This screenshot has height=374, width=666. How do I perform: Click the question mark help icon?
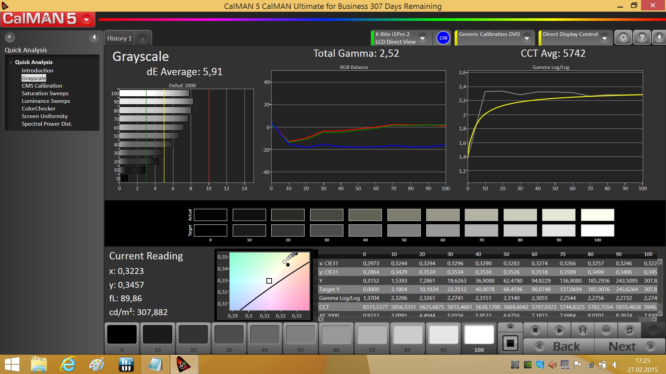tap(642, 37)
